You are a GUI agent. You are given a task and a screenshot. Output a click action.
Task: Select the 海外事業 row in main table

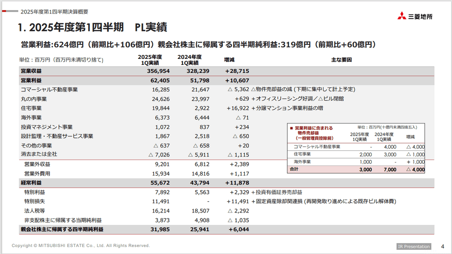pos(31,118)
